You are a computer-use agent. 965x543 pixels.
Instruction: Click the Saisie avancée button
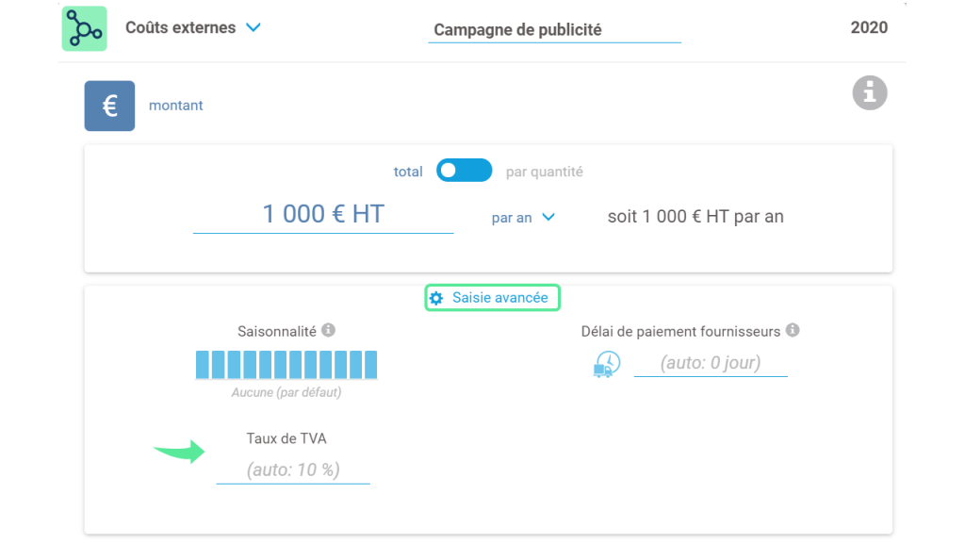click(492, 297)
